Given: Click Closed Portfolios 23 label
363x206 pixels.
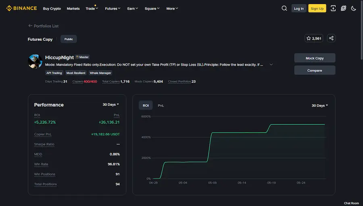Looking at the screenshot, I should point(182,81).
